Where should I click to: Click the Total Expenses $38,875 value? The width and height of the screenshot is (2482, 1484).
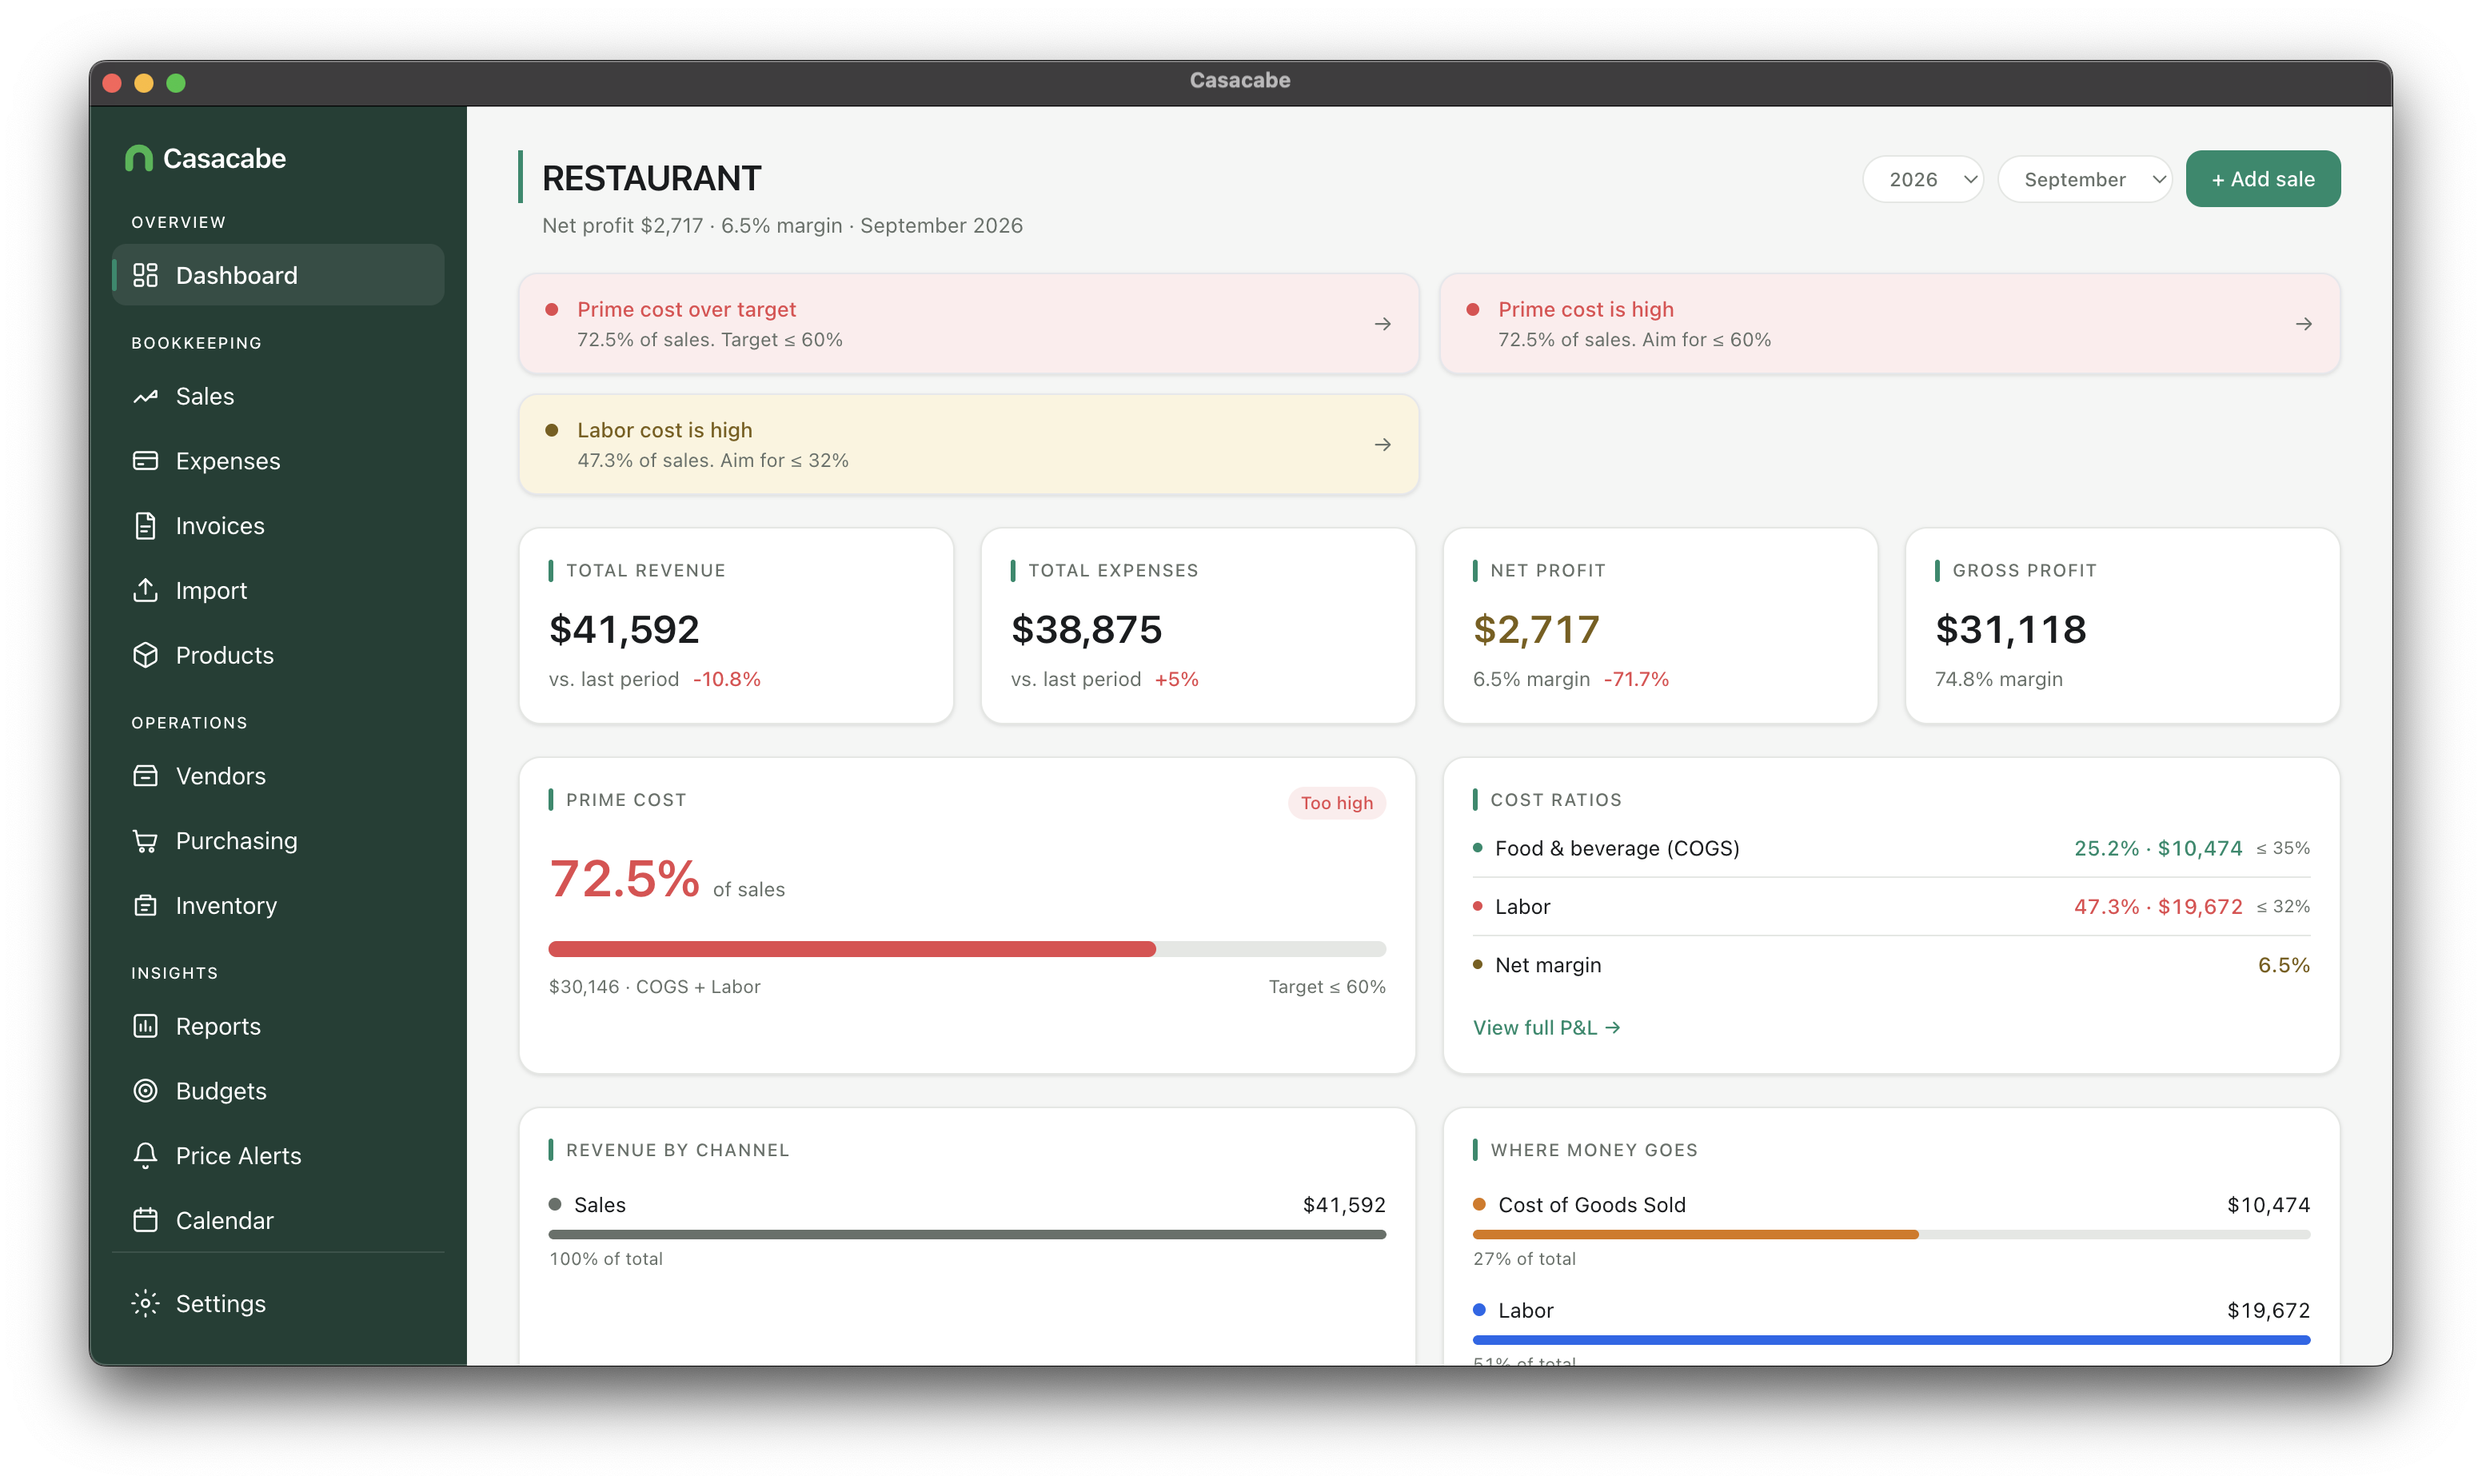pos(1087,630)
